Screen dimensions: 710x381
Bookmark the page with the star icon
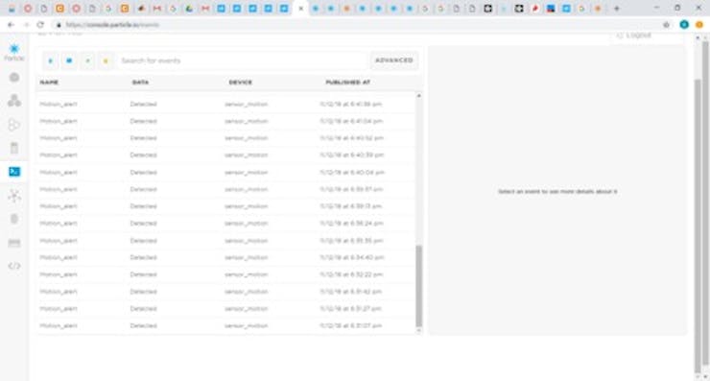(x=666, y=25)
